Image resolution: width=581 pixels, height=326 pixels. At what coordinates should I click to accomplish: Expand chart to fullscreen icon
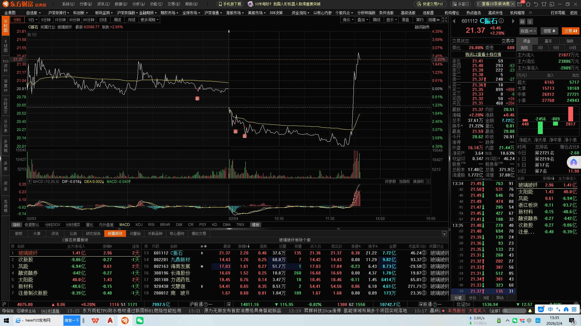coord(444,20)
